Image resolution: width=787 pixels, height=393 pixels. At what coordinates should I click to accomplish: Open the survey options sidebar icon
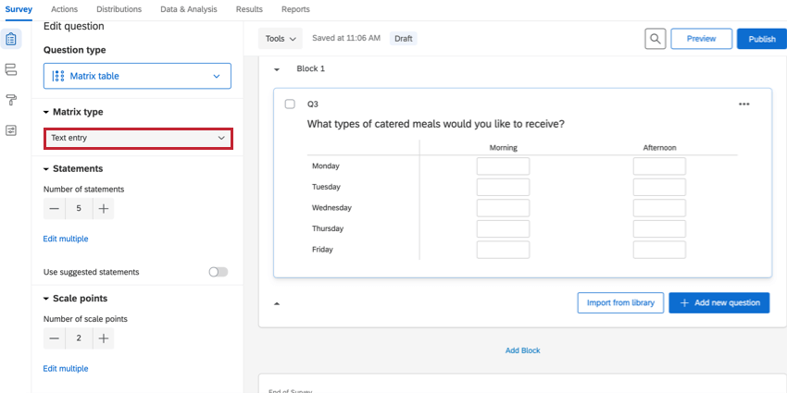click(x=11, y=130)
